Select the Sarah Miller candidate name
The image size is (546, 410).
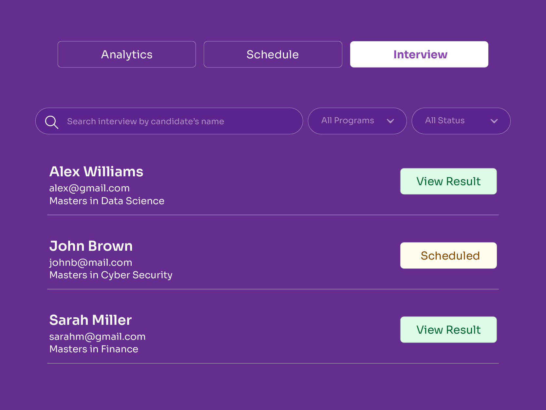pyautogui.click(x=90, y=320)
